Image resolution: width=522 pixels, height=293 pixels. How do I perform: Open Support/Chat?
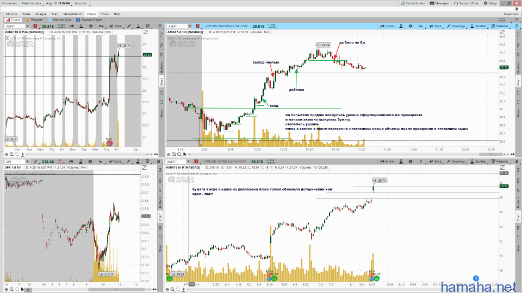tap(466, 3)
